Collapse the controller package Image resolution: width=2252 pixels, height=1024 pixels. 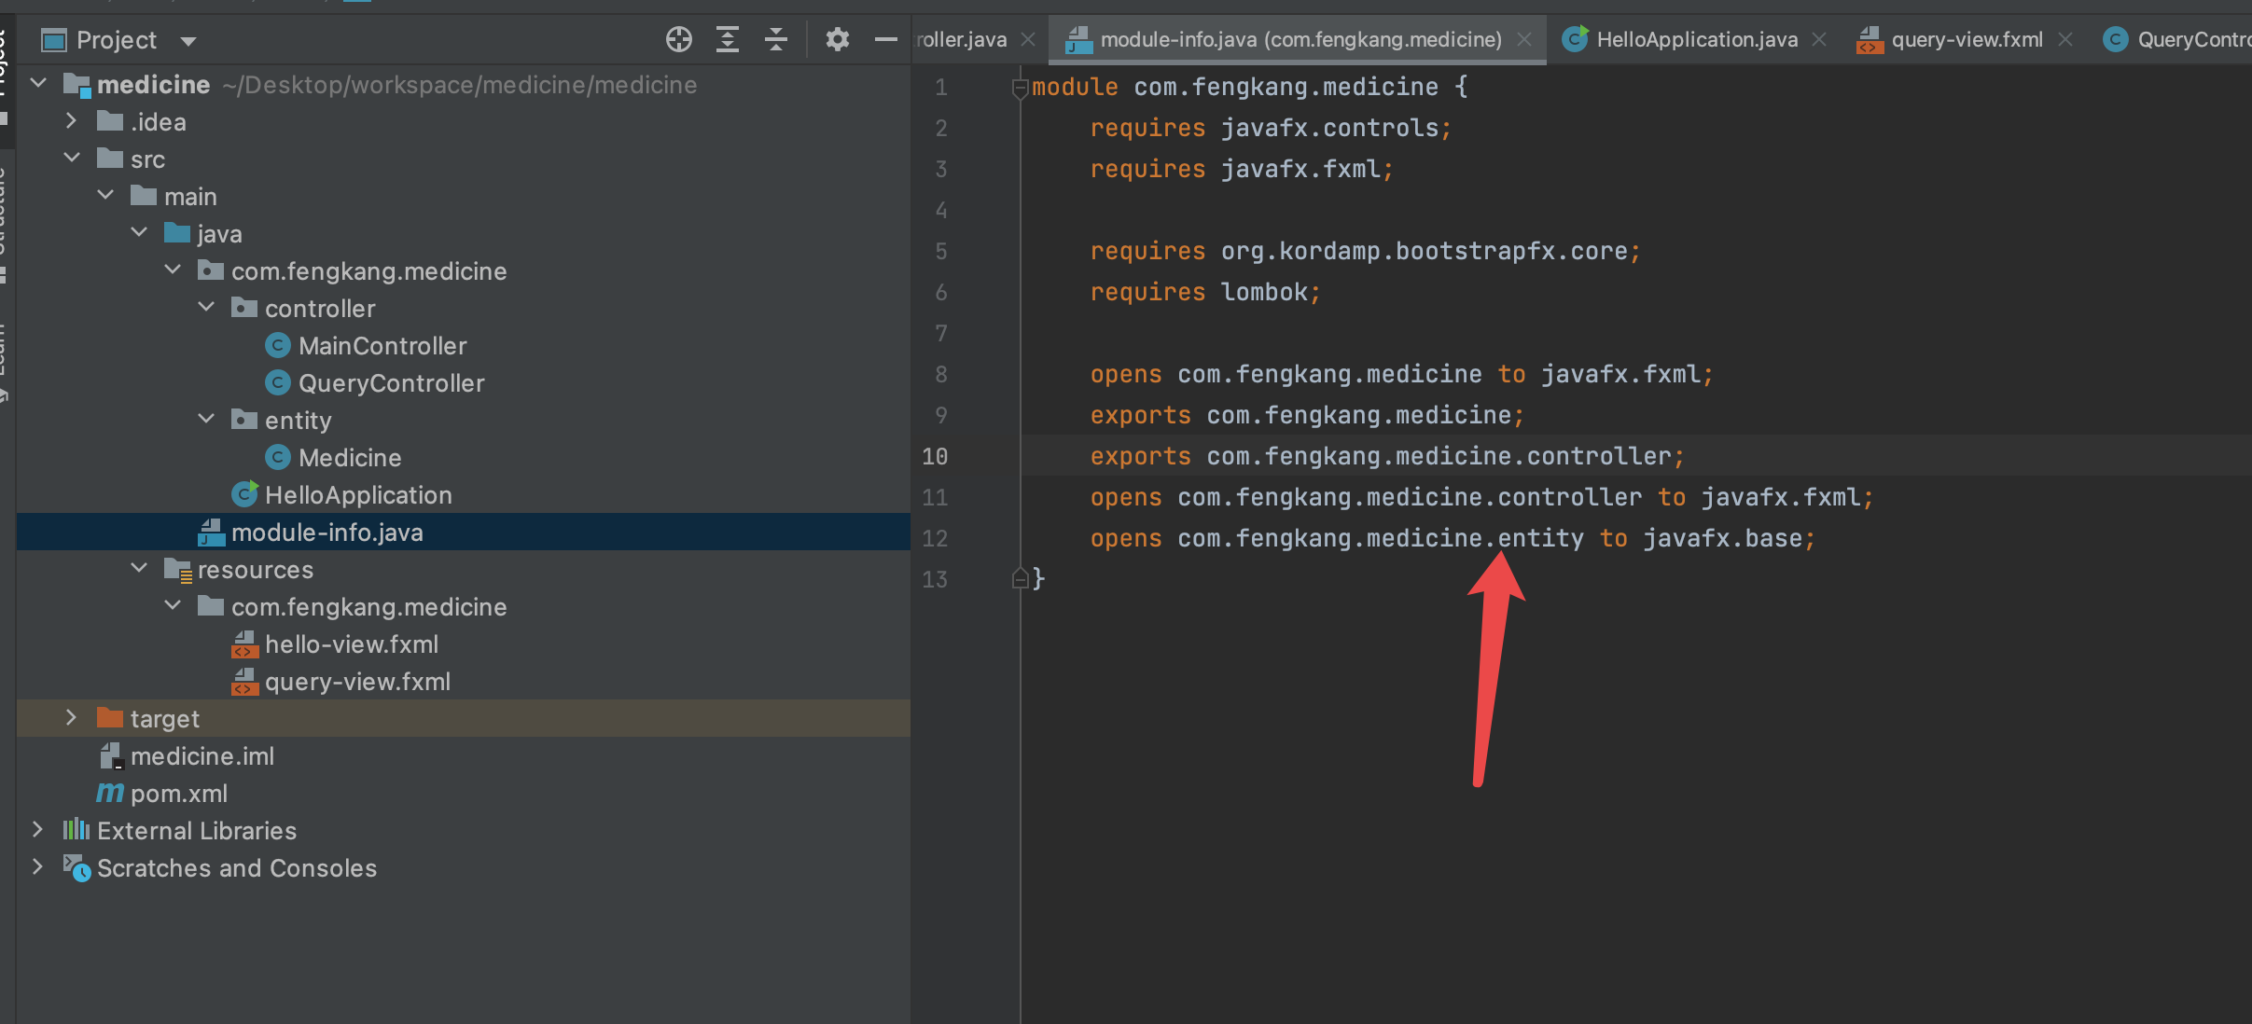[207, 308]
